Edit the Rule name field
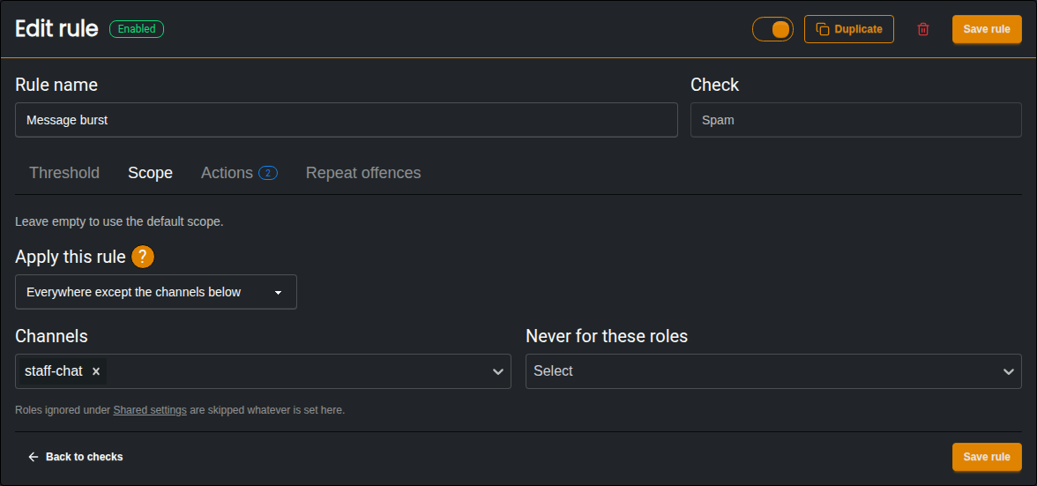 347,120
